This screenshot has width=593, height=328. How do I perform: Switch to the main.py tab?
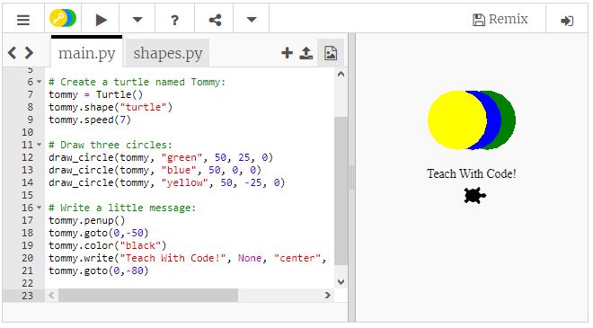coord(86,53)
